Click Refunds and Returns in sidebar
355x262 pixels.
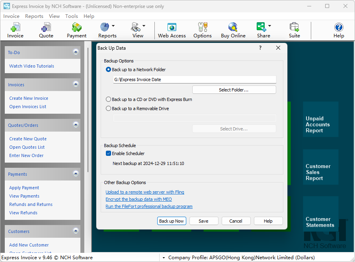[31, 204]
